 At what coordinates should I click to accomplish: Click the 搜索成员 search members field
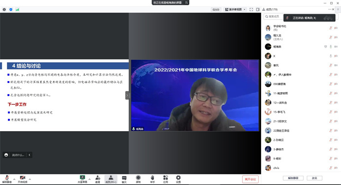pyautogui.click(x=274, y=17)
